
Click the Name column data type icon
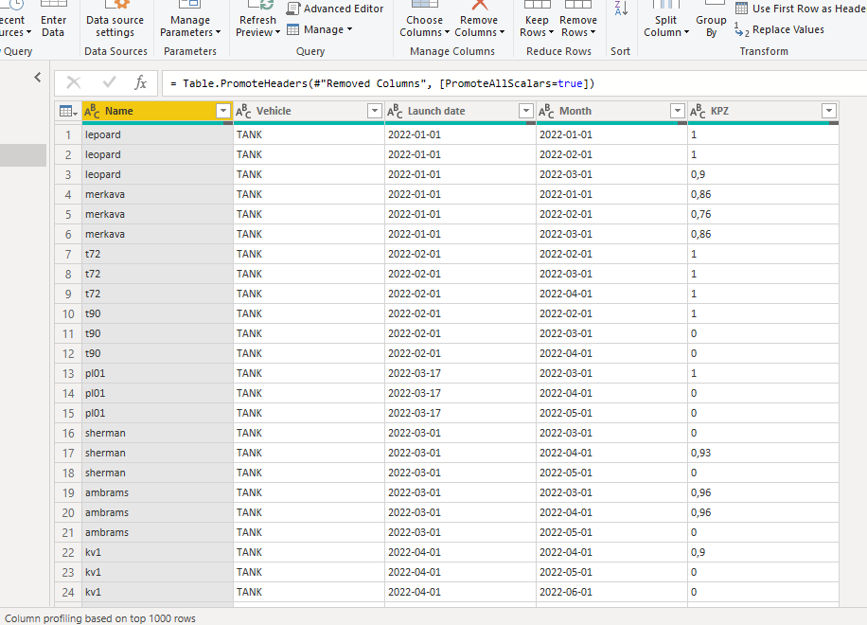tap(92, 111)
